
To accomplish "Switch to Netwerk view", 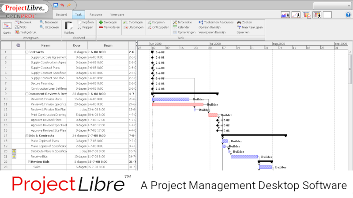I will [23, 22].
